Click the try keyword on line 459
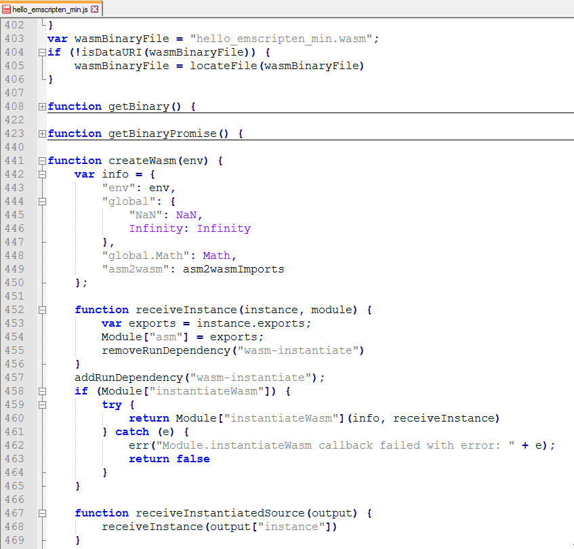This screenshot has width=574, height=549. tap(112, 405)
